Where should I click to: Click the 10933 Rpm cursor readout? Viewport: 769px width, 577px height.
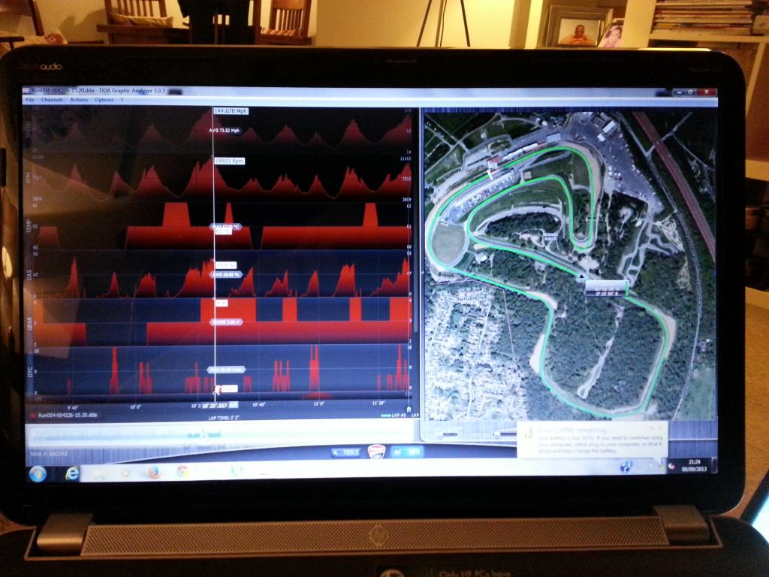pyautogui.click(x=229, y=161)
